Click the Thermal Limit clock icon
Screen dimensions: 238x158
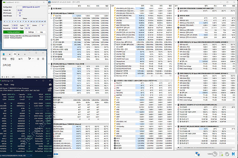[x=115, y=61]
